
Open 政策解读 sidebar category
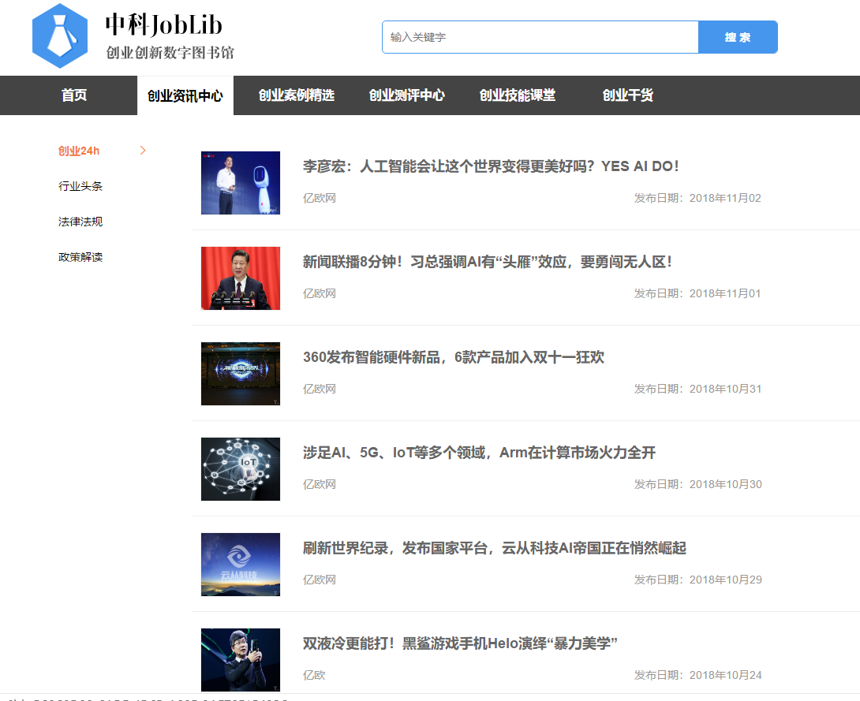coord(80,257)
